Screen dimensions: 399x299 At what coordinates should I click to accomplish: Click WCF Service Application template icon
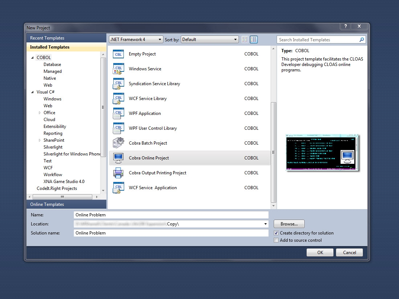118,188
